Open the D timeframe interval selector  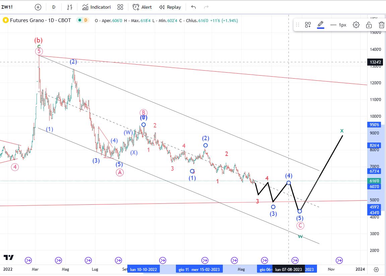54,7
